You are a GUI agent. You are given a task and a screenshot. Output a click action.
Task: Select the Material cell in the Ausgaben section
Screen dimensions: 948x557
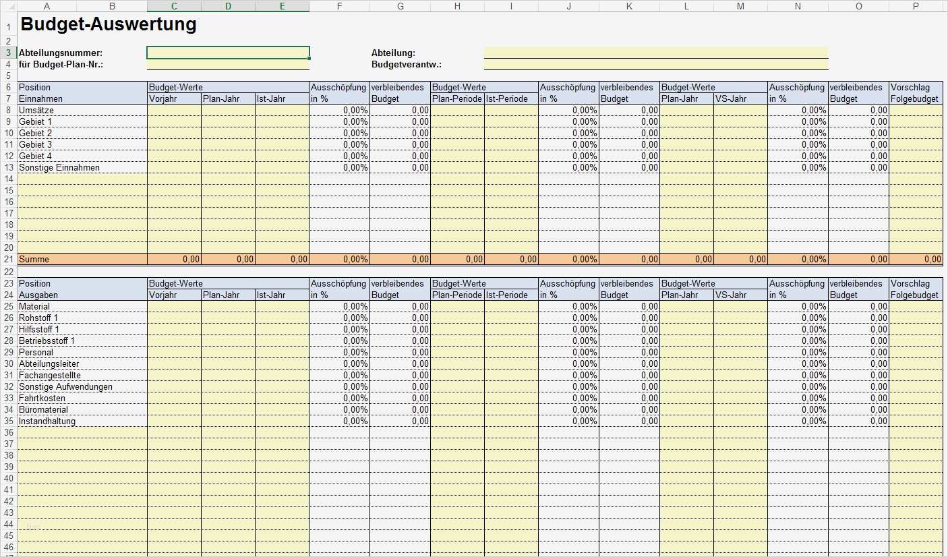(x=81, y=306)
